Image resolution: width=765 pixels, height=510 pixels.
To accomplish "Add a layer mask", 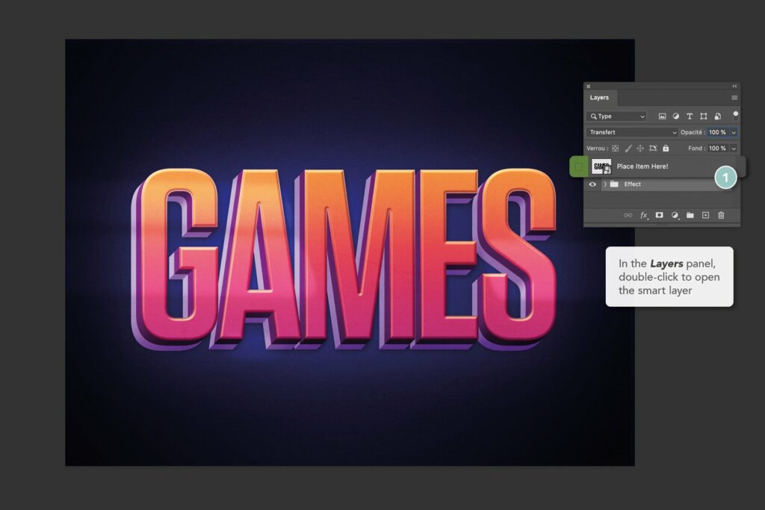I will [660, 215].
